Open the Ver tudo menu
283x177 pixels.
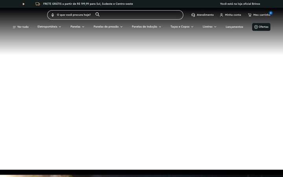21,27
